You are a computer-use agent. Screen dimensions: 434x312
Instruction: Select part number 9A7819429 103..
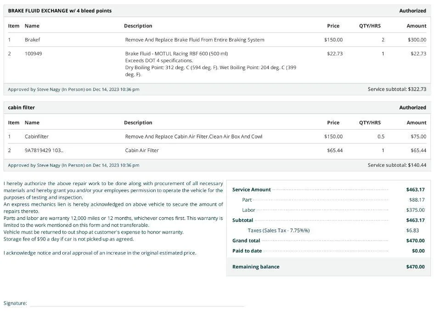coord(44,150)
